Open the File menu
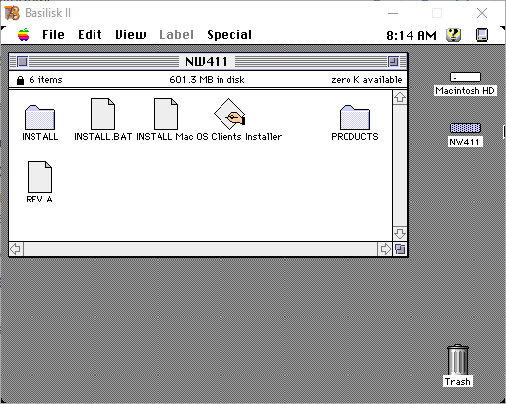 [x=53, y=35]
